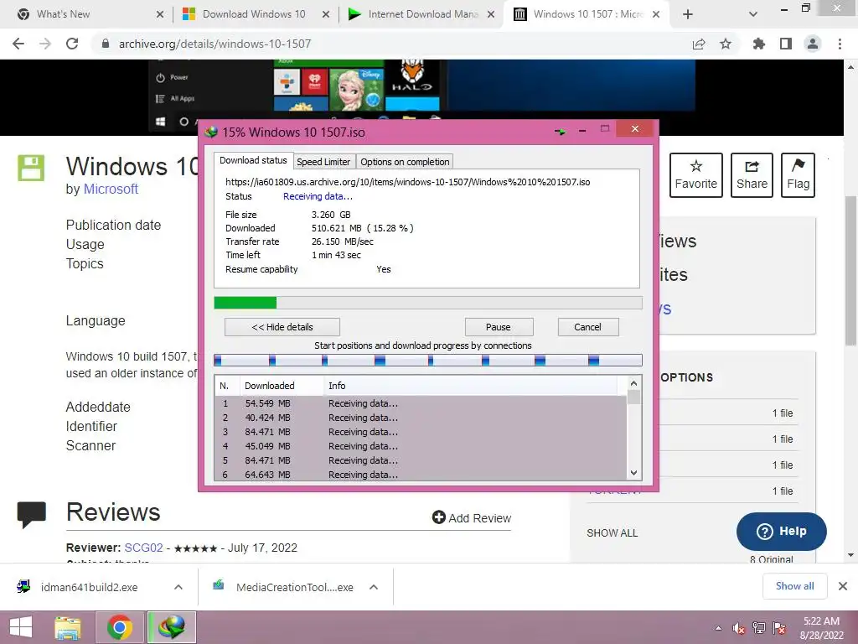Open Download status tab in IDM
858x644 pixels.
pyautogui.click(x=253, y=160)
